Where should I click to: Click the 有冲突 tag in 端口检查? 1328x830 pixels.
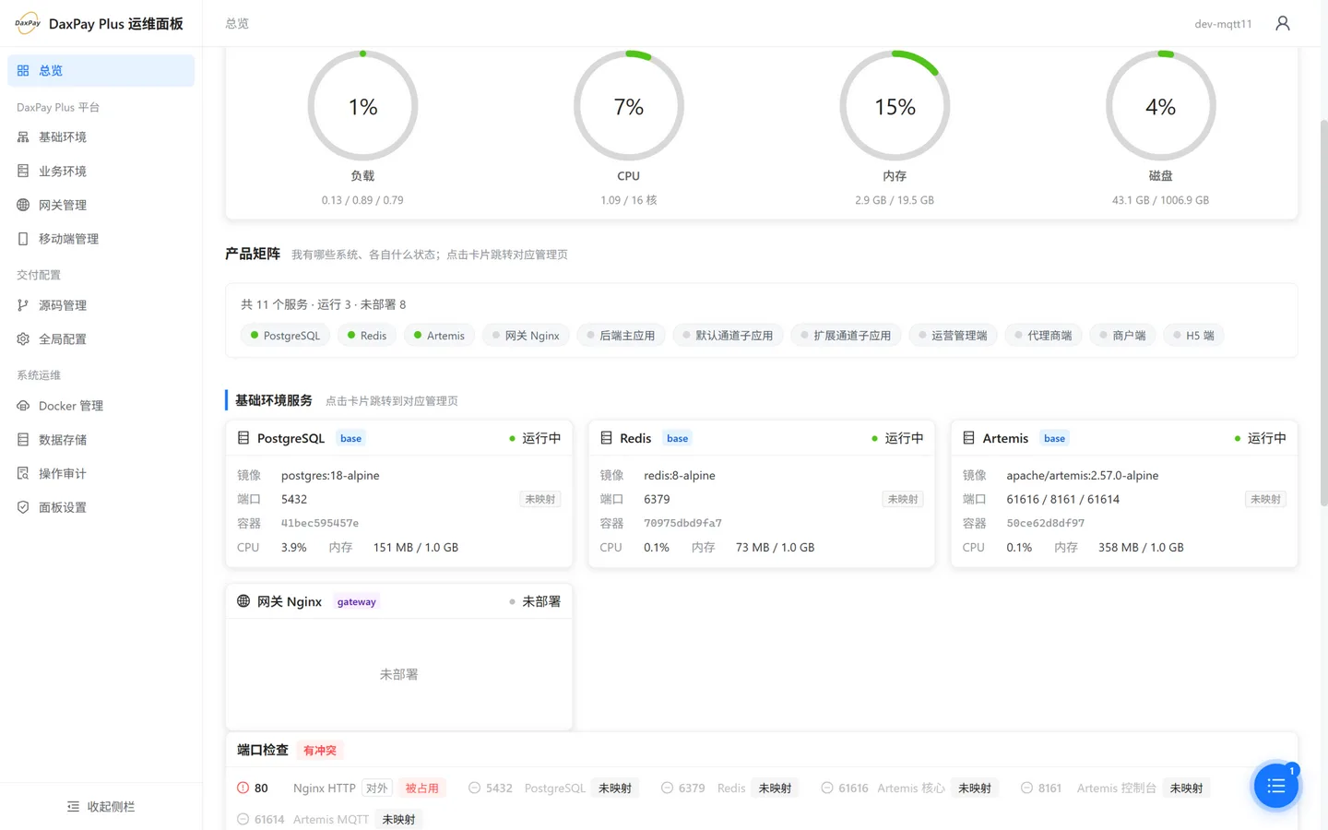click(x=320, y=751)
